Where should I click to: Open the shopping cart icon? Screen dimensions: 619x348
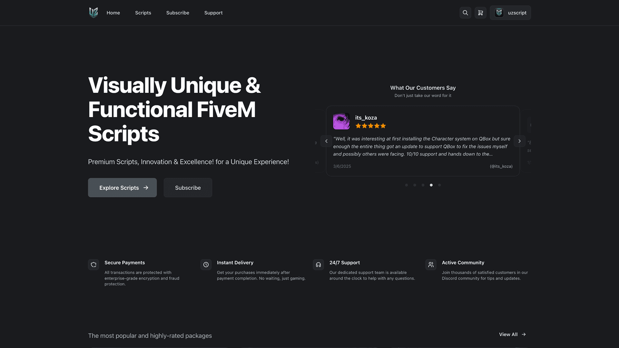(480, 13)
